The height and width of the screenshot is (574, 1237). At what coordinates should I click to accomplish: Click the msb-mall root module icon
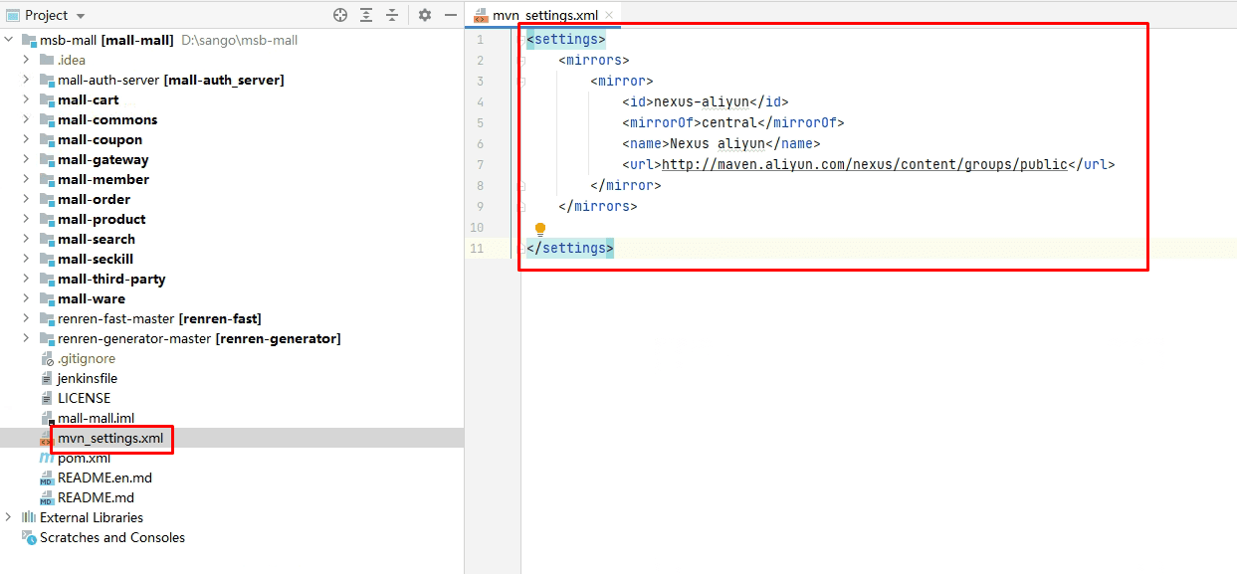pos(29,40)
